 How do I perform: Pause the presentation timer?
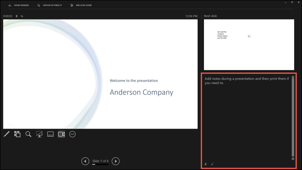(17, 16)
